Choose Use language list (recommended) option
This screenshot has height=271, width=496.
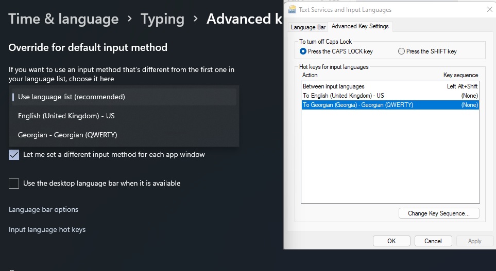tap(124, 97)
